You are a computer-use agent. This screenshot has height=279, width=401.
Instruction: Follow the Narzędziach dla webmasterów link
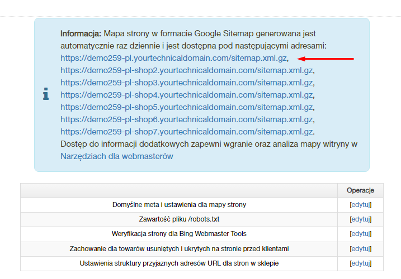click(x=117, y=156)
